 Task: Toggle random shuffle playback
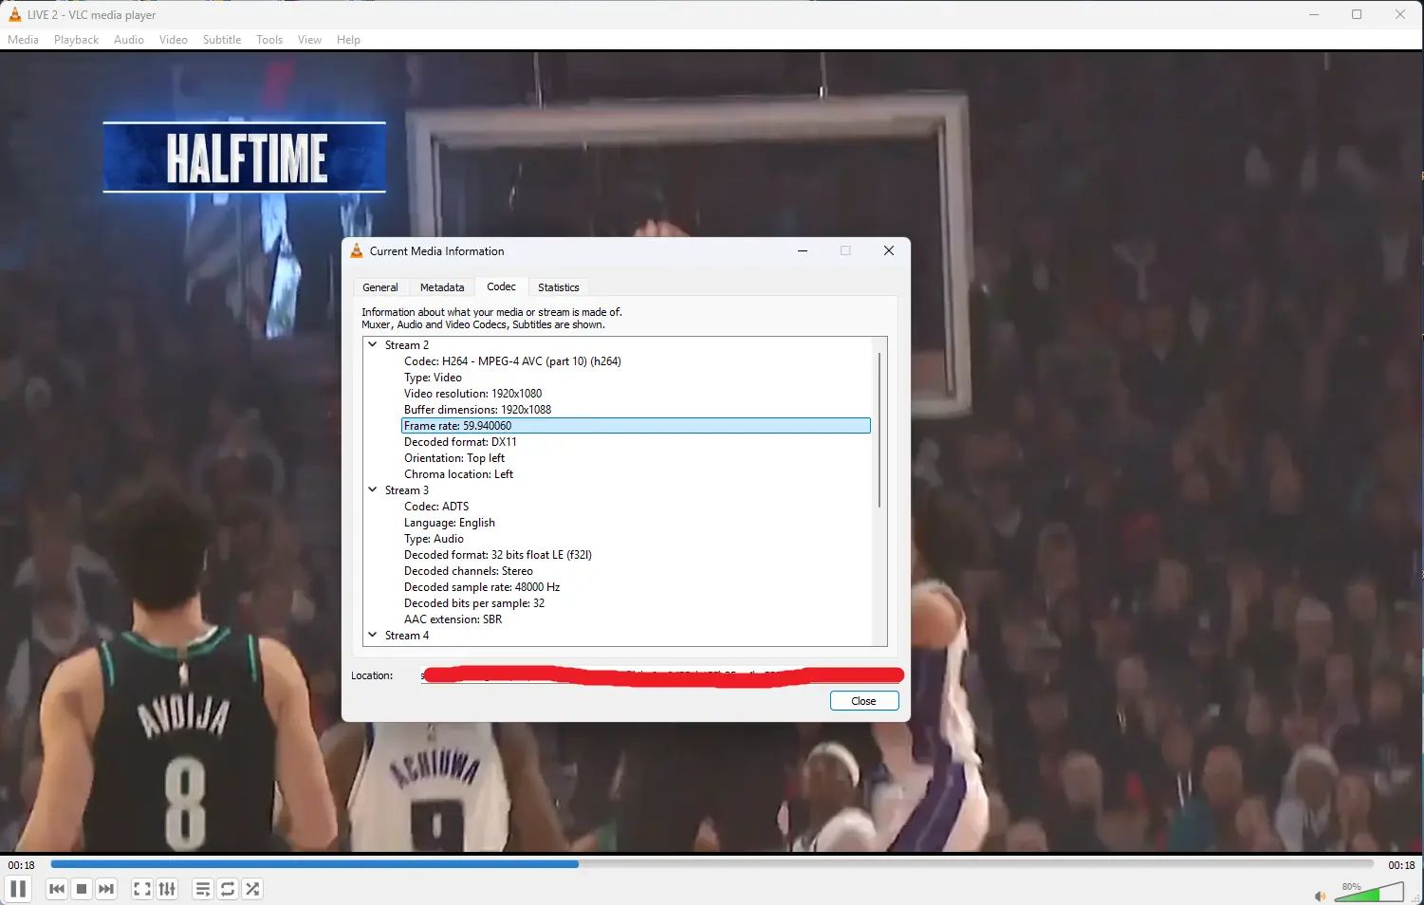[252, 889]
